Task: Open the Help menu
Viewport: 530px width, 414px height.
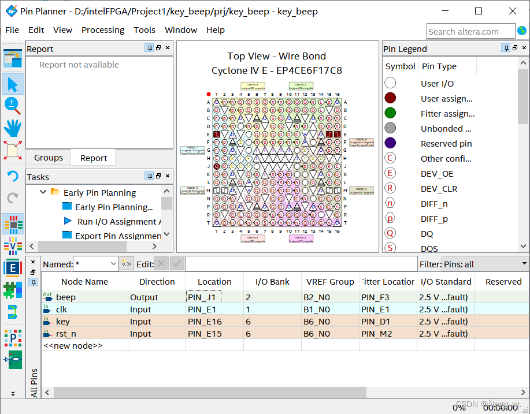Action: tap(216, 30)
